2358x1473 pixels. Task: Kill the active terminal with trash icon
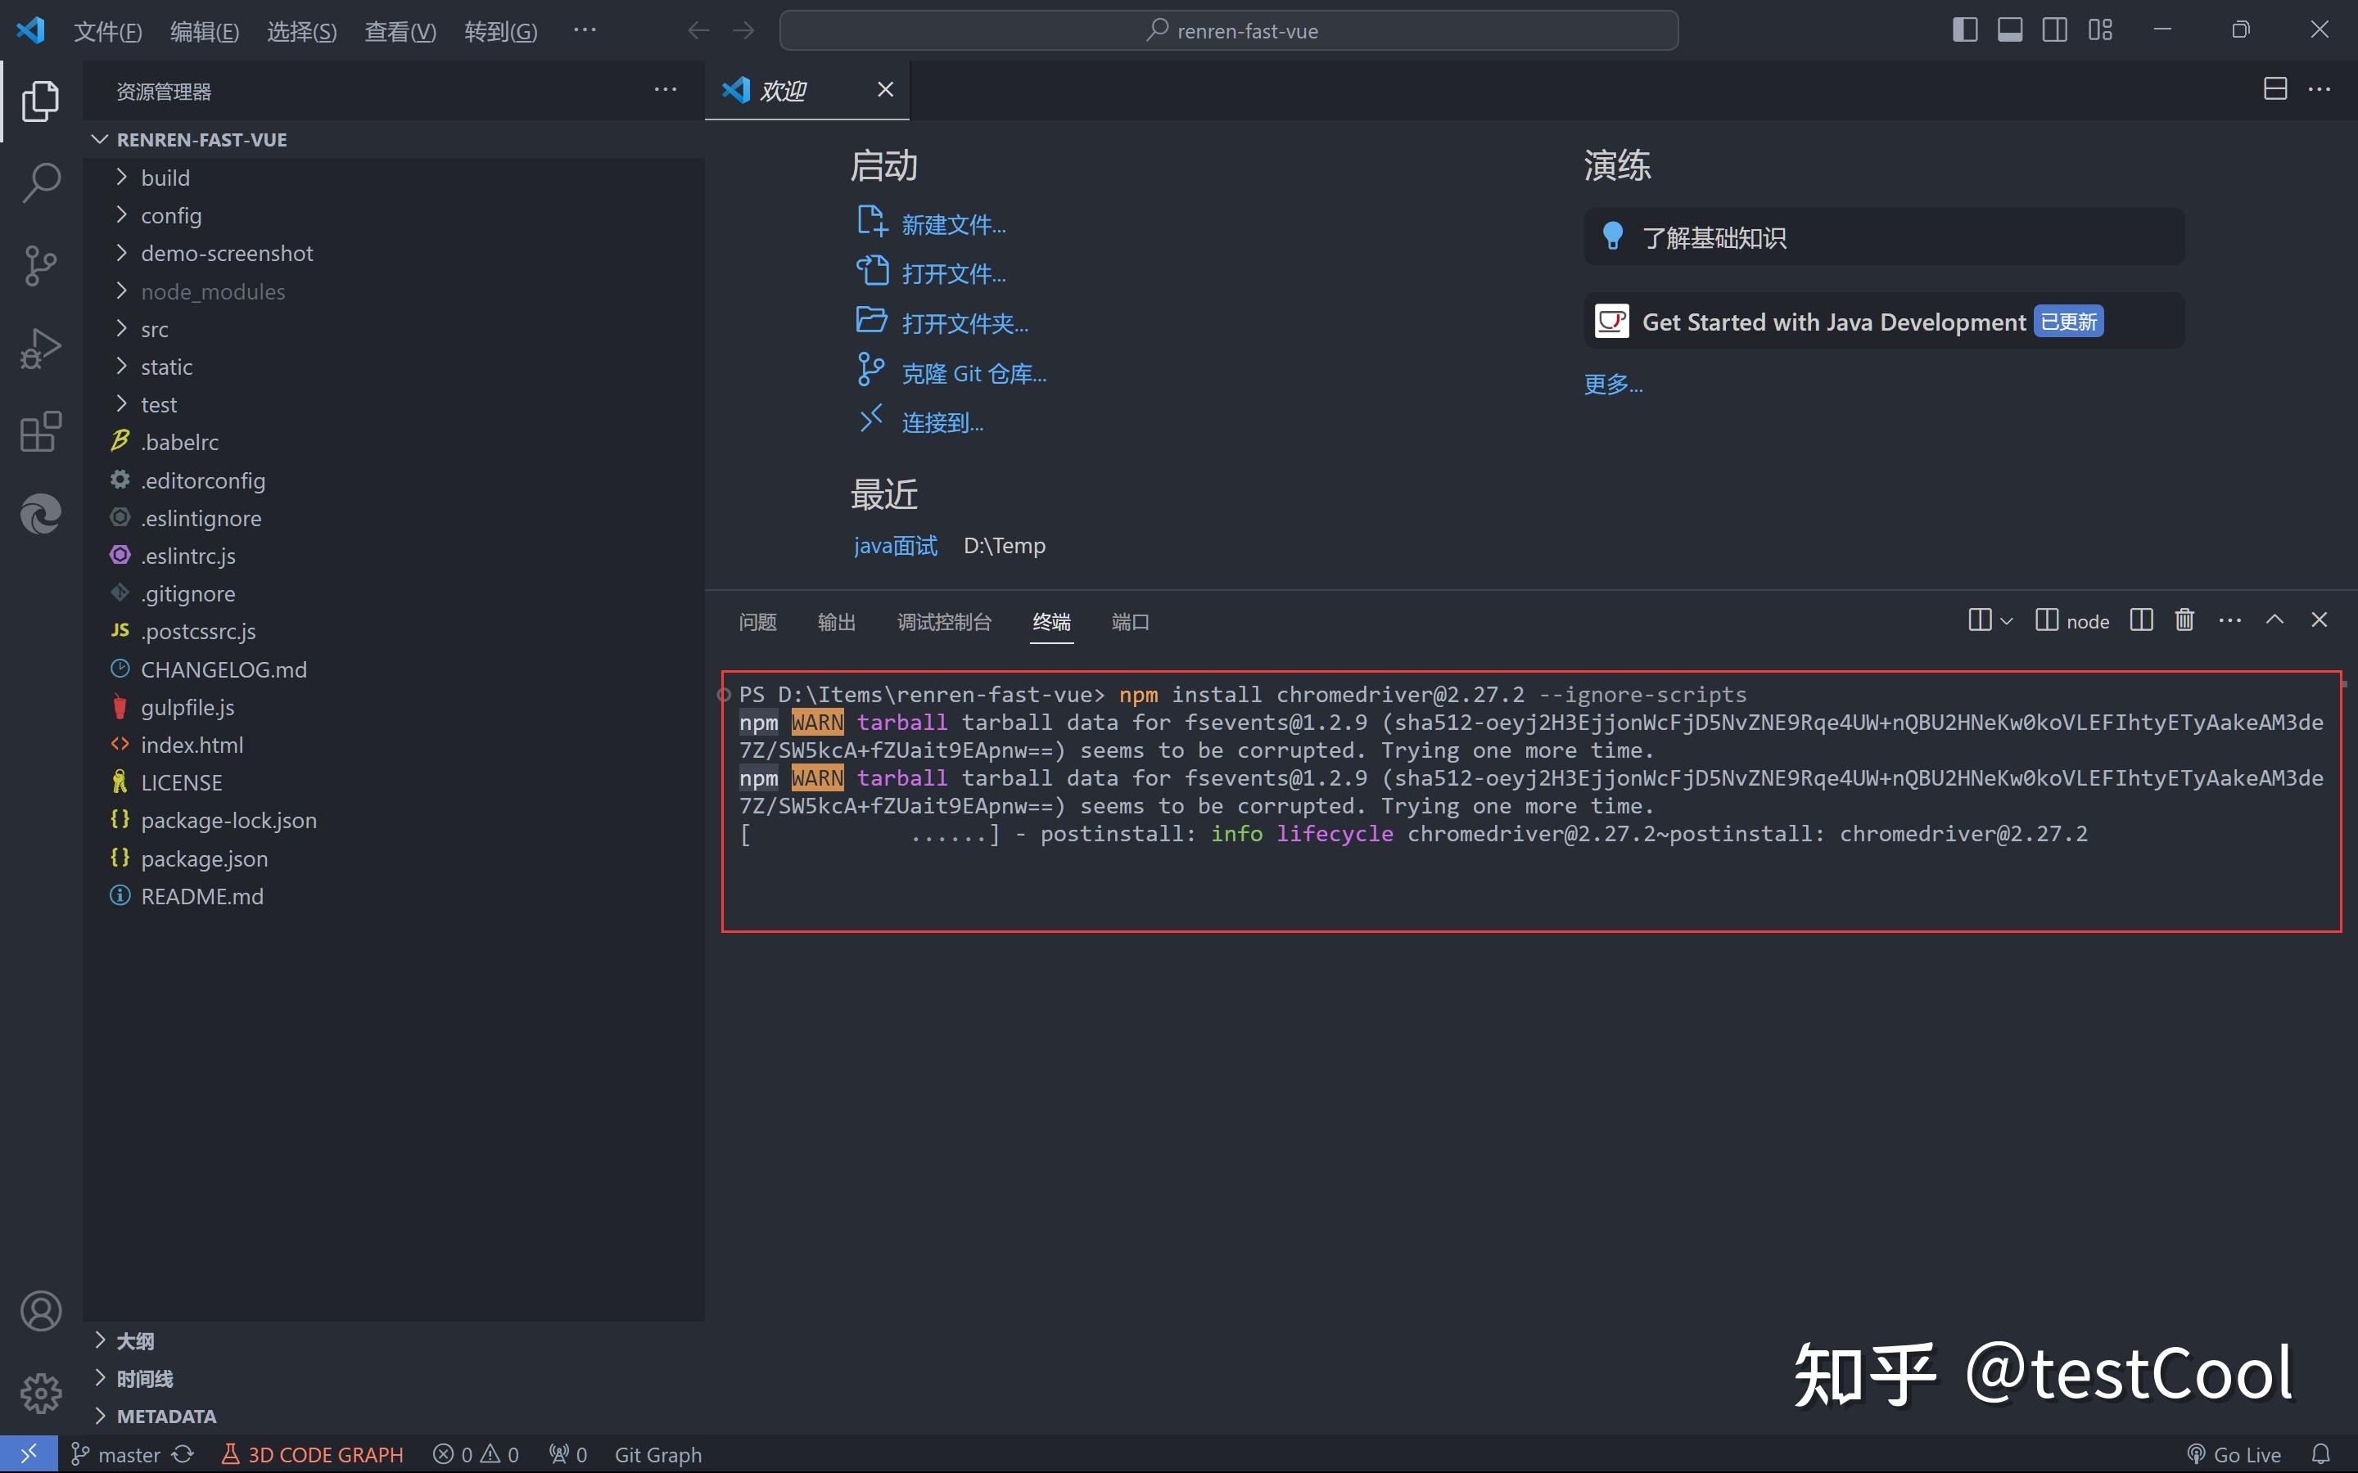(2183, 619)
